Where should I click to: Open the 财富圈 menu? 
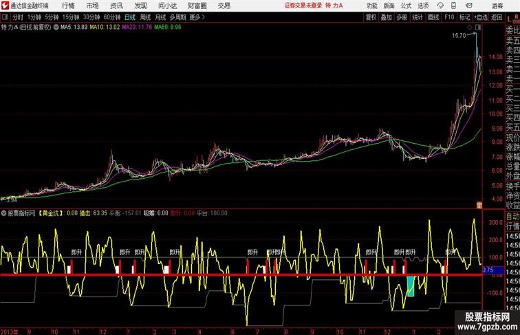pyautogui.click(x=197, y=6)
